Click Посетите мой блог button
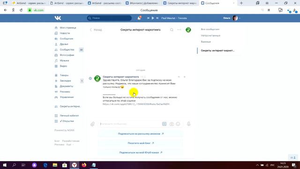Screen dimensions: 300x169 tap(141, 143)
